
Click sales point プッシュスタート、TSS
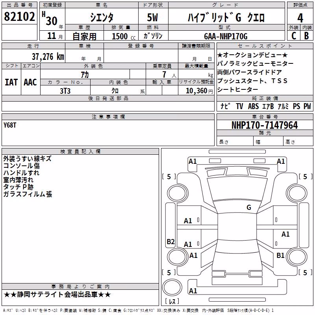(x=252, y=81)
